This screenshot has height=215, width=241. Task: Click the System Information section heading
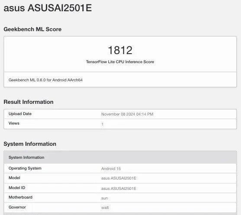[x=30, y=144]
